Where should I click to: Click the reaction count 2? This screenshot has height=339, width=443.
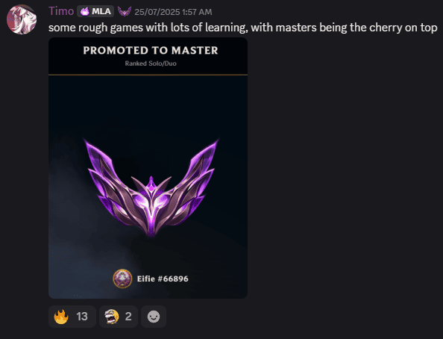(x=128, y=317)
